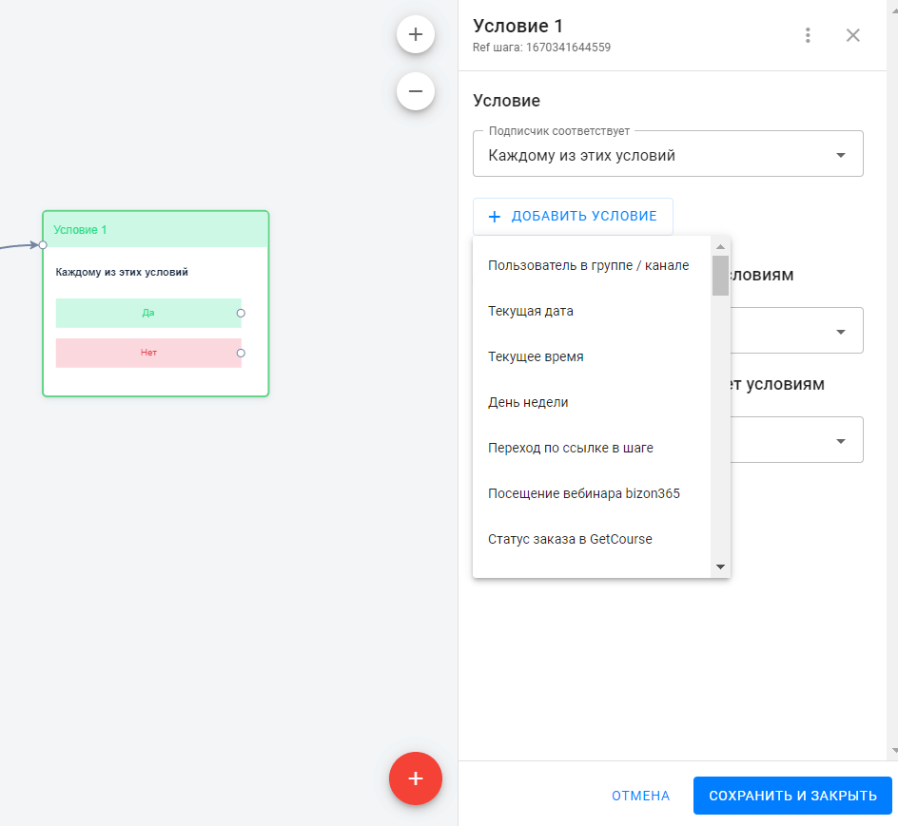Screen dimensions: 898x826
Task: Select Пользователь в группе / канале
Action: [588, 265]
